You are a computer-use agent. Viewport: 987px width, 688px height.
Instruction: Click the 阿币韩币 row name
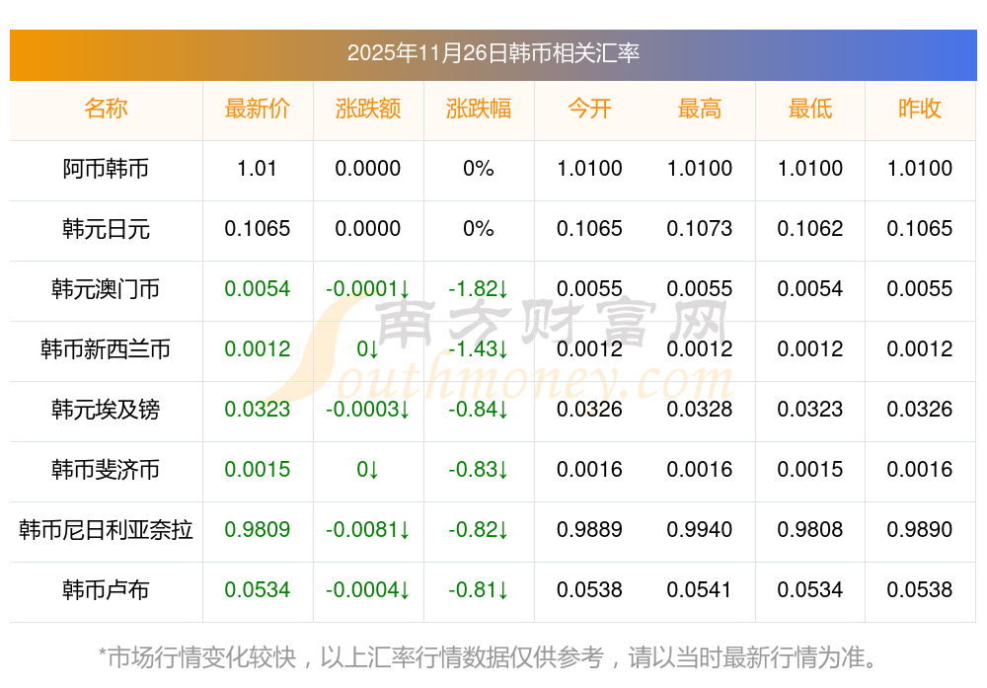[x=106, y=169]
